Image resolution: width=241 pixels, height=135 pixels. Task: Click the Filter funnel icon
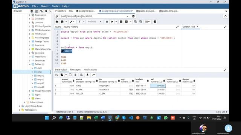[x=79, y=22]
